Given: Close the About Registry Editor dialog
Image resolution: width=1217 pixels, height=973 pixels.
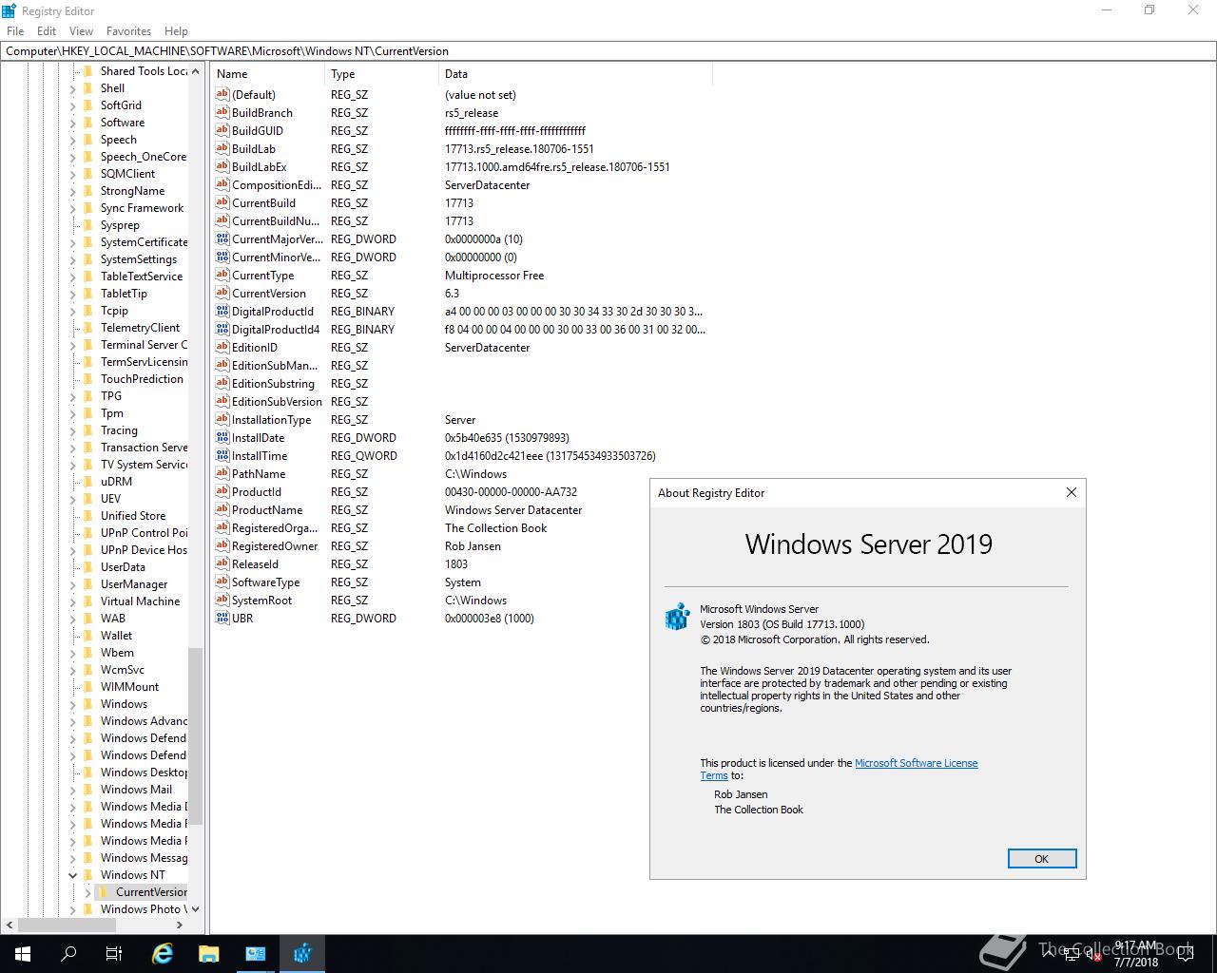Looking at the screenshot, I should tap(1072, 492).
